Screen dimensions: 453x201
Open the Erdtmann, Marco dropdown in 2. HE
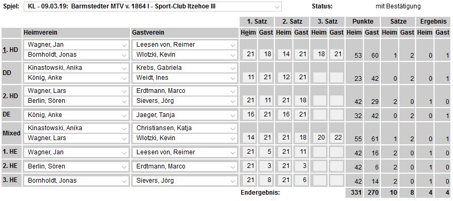[184, 166]
